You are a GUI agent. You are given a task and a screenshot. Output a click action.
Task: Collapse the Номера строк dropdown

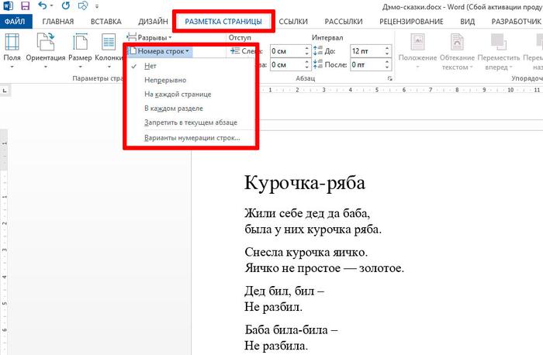point(160,52)
